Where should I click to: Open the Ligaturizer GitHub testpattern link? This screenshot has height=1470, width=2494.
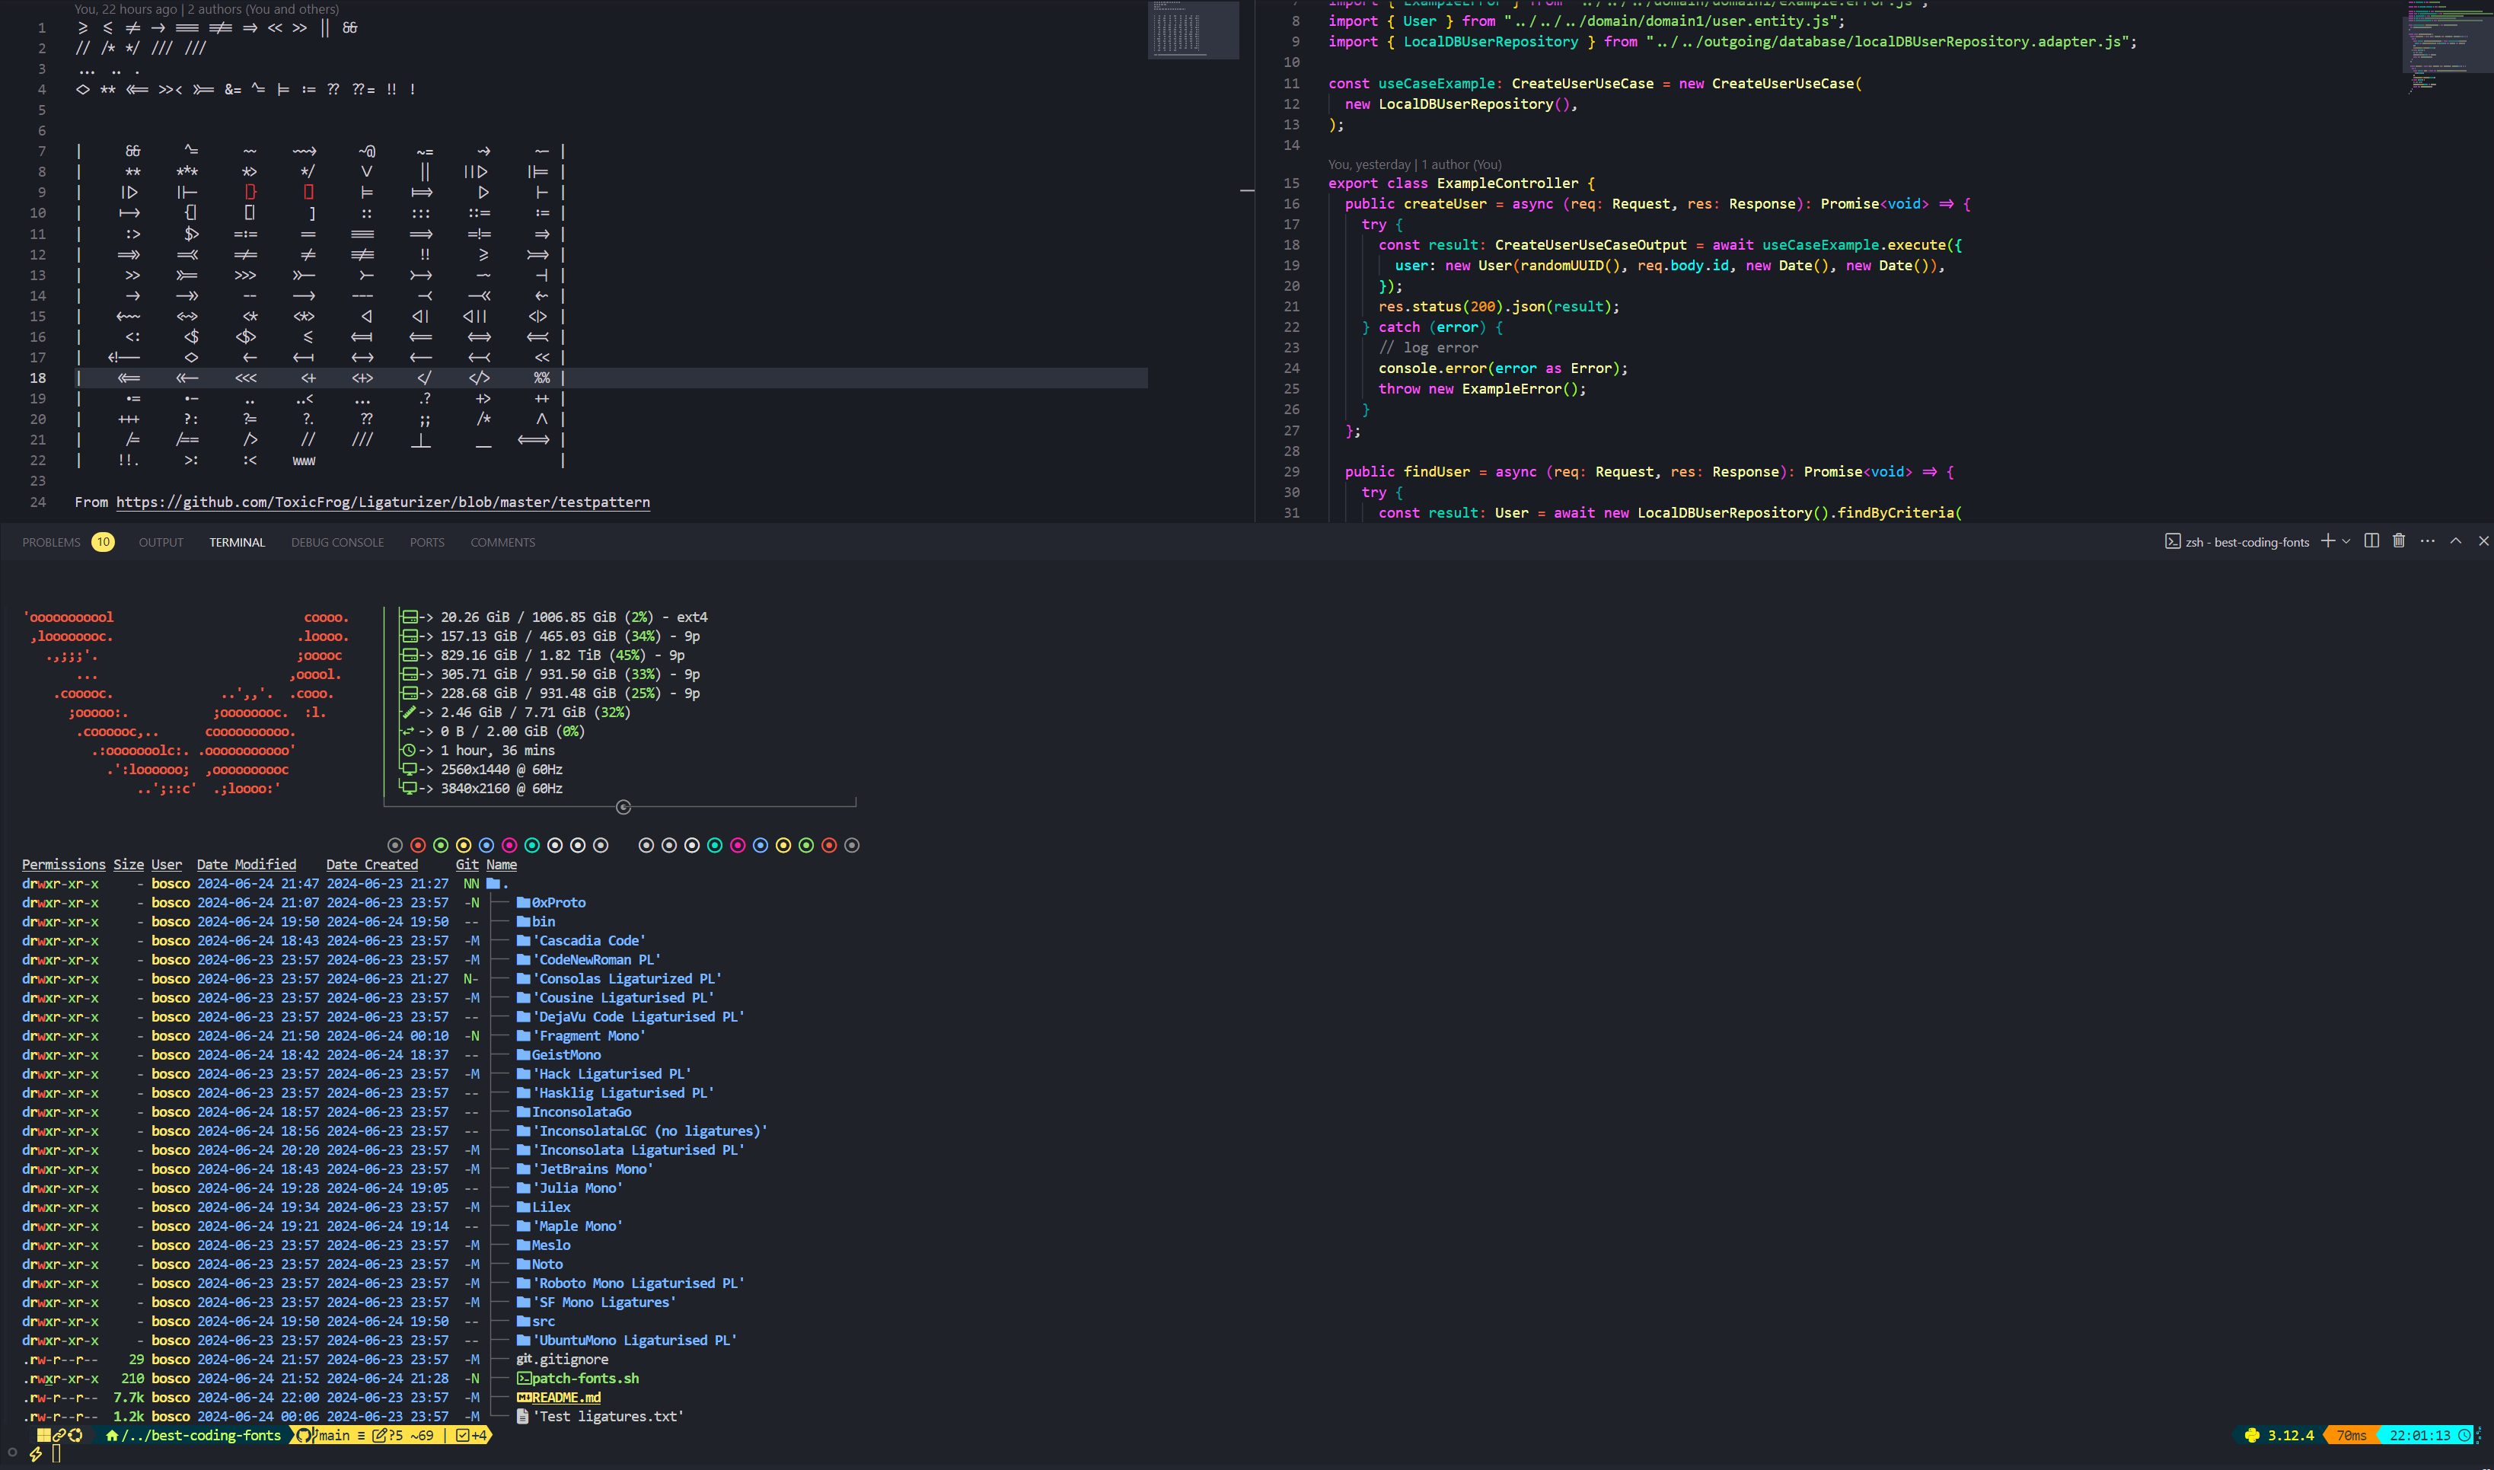coord(382,502)
